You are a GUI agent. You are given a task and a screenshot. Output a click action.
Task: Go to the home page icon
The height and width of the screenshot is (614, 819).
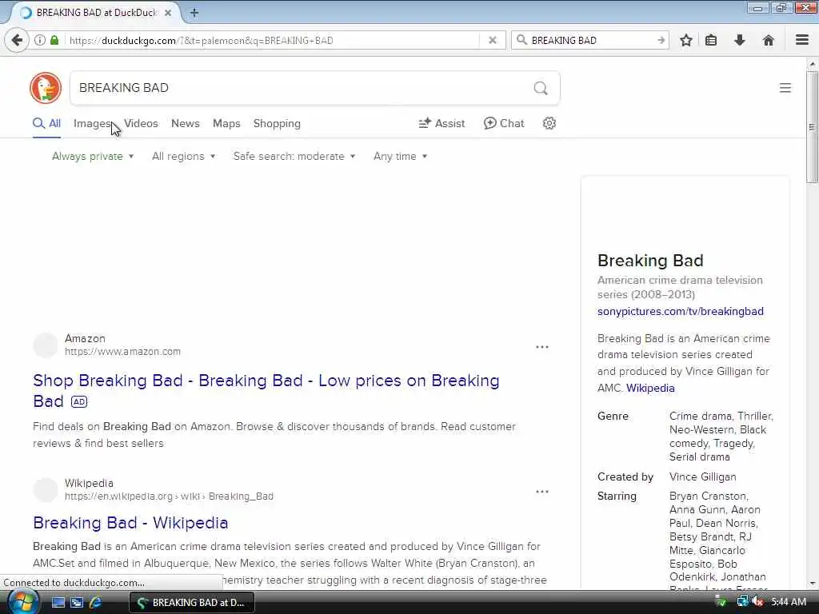tap(769, 40)
